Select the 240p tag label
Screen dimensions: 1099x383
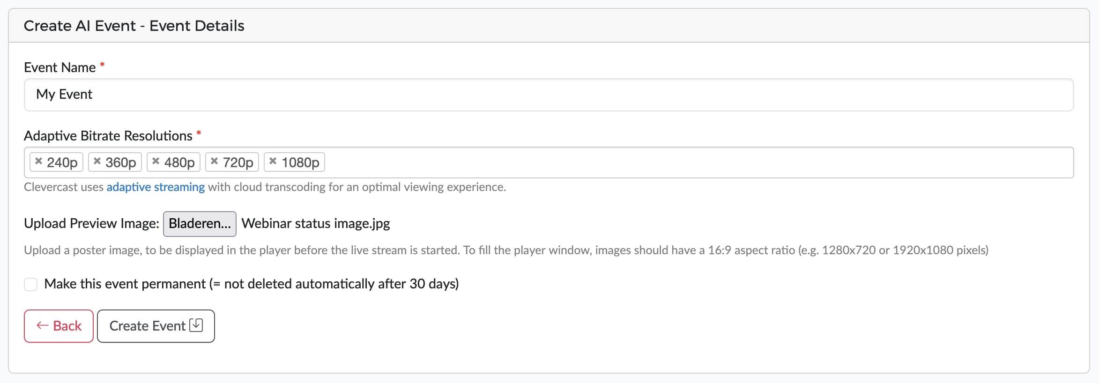click(62, 162)
